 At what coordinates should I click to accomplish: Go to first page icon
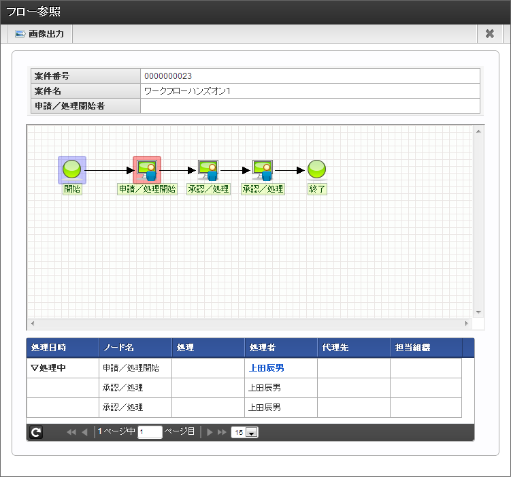pyautogui.click(x=71, y=432)
